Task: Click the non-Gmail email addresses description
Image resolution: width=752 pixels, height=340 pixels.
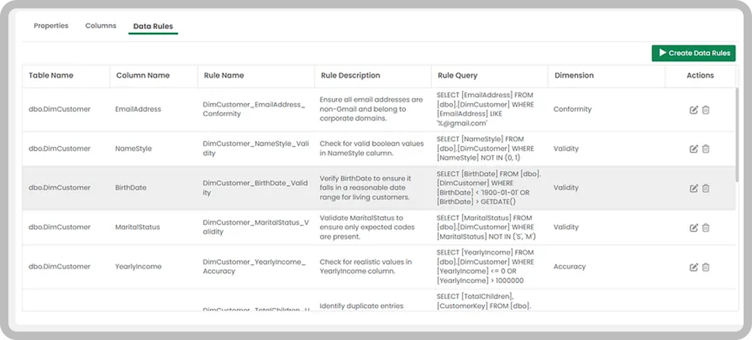Action: tap(371, 109)
